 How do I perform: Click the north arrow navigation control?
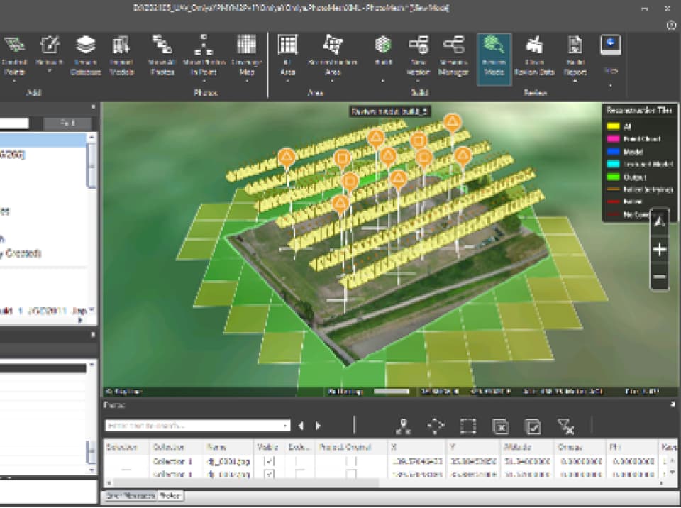[659, 222]
